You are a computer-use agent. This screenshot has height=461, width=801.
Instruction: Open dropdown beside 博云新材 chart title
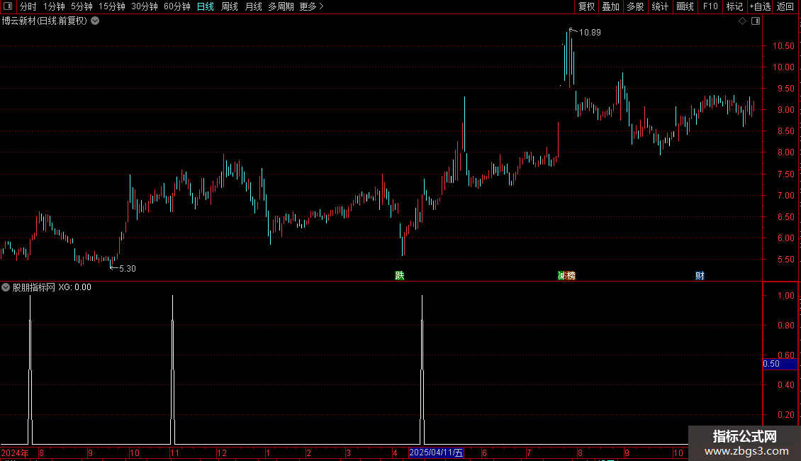pos(95,21)
